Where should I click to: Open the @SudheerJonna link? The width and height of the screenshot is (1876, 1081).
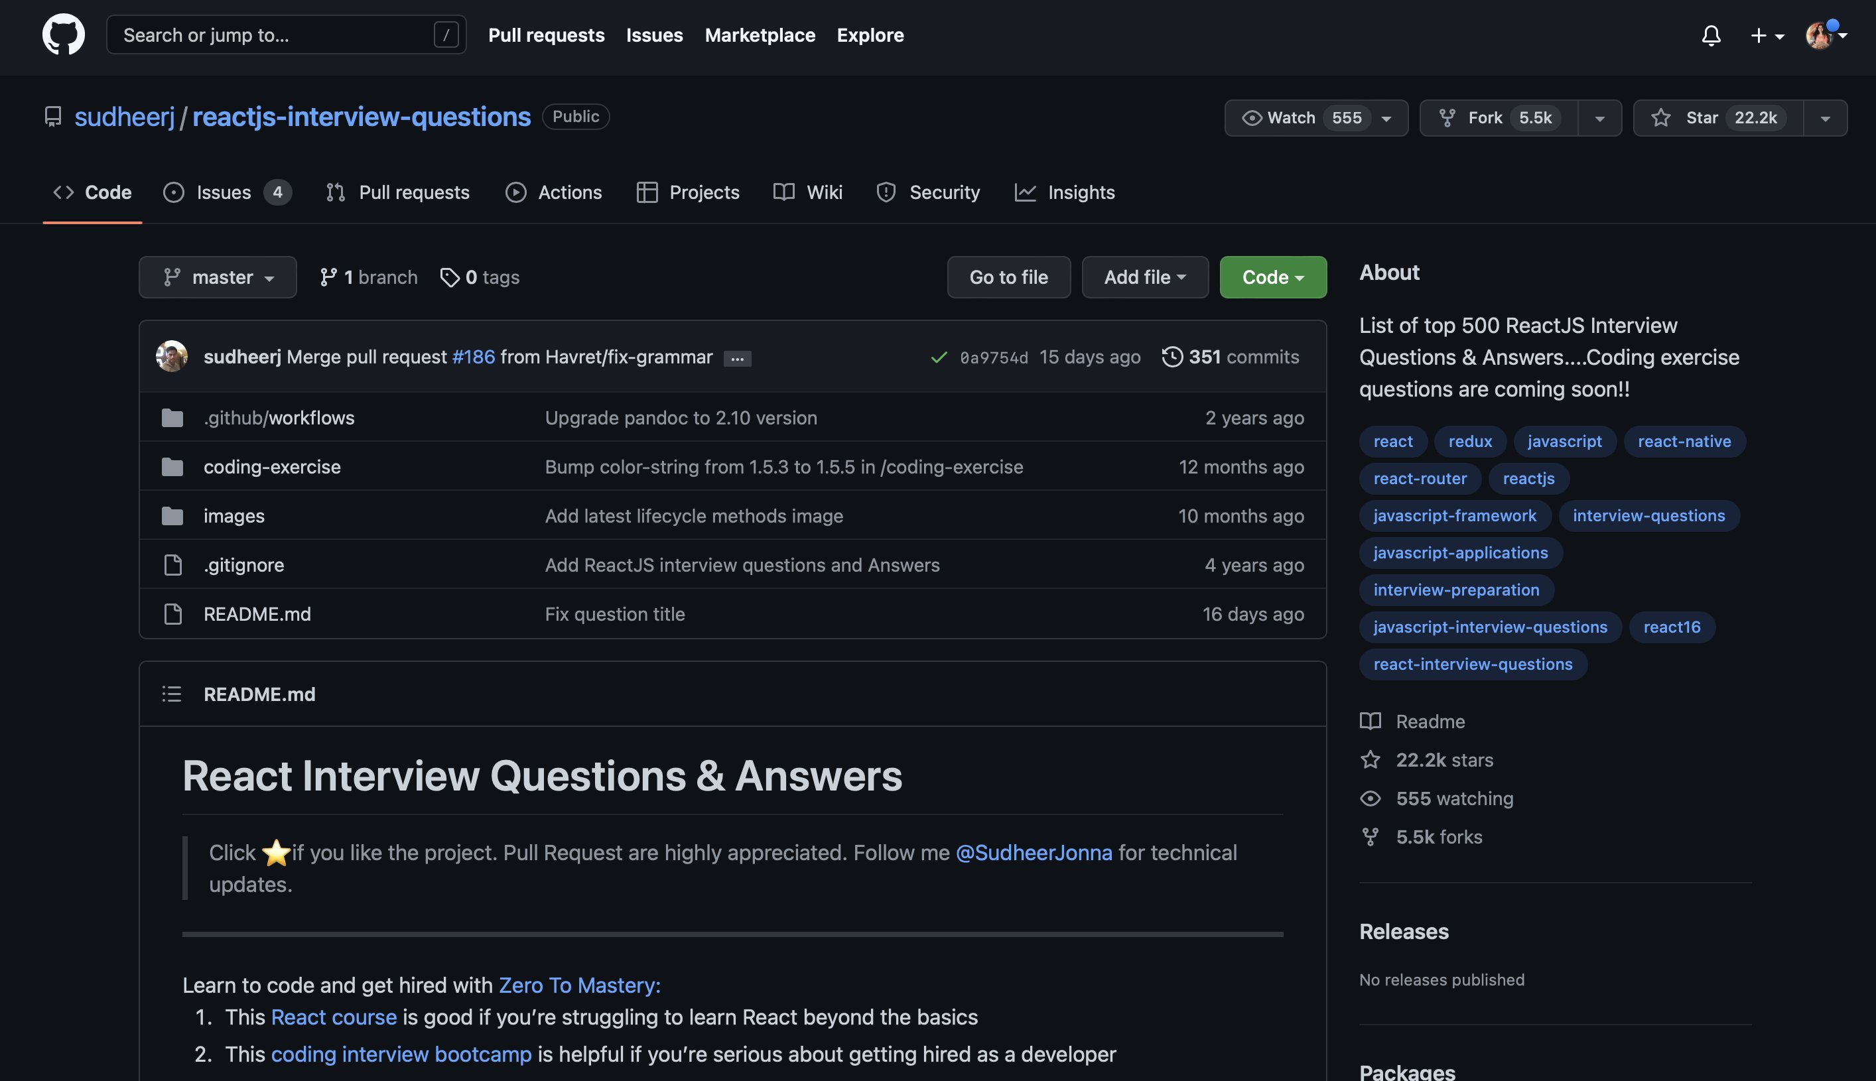pyautogui.click(x=1034, y=852)
